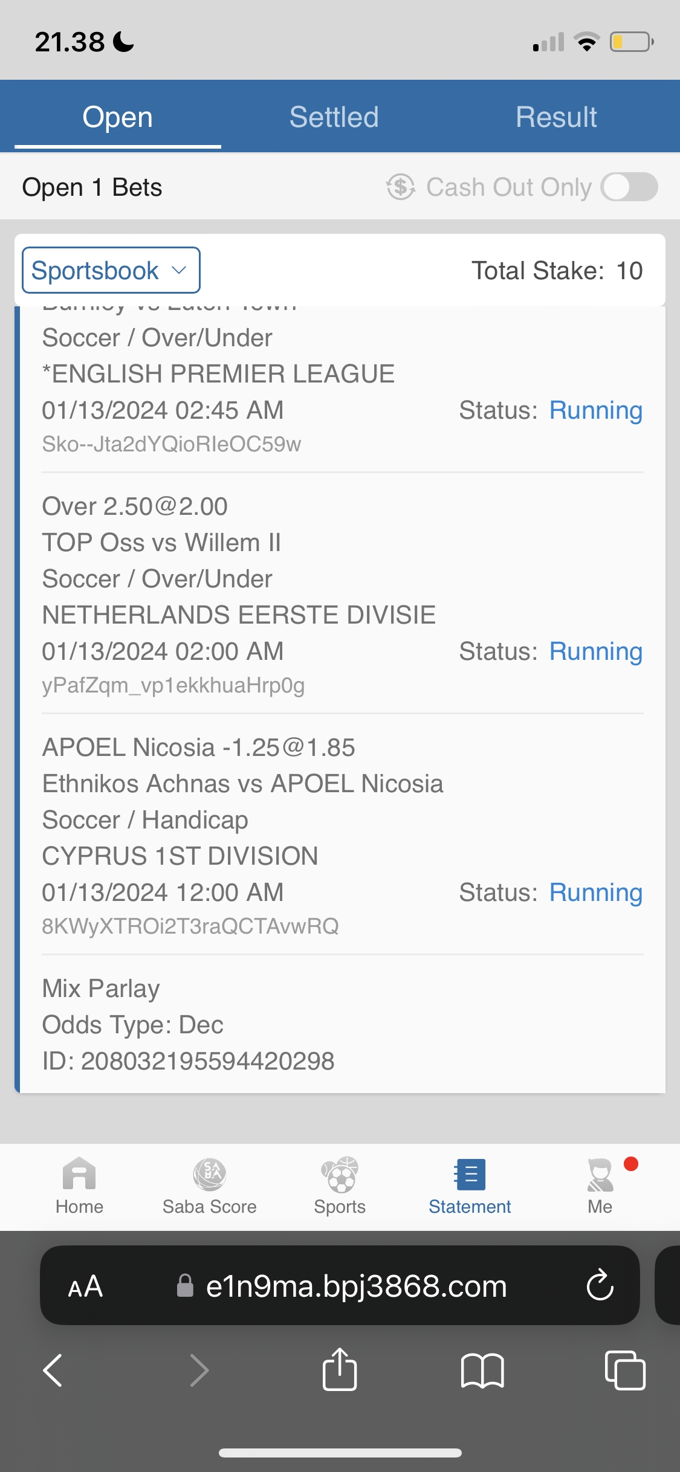680x1472 pixels.
Task: Tap the Sports soccer ball icon
Action: point(340,1174)
